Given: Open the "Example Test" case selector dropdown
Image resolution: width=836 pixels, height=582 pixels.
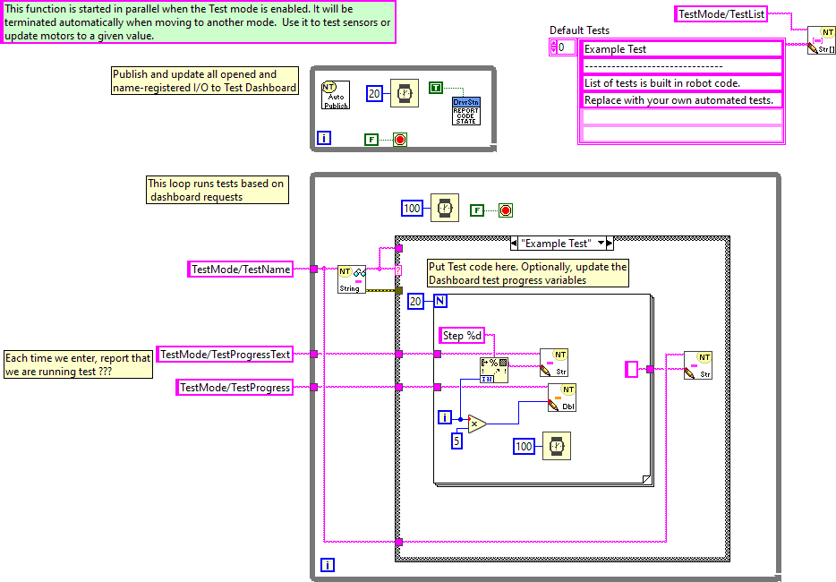Looking at the screenshot, I should [x=600, y=243].
